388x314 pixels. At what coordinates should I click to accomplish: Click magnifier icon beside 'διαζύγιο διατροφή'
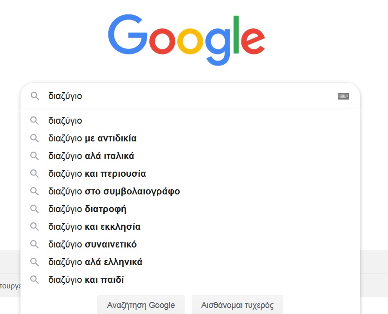(x=34, y=209)
